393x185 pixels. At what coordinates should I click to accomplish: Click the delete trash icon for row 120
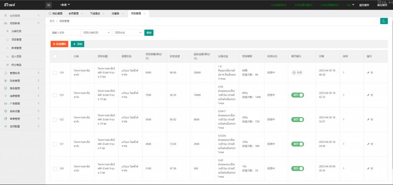pyautogui.click(x=372, y=168)
